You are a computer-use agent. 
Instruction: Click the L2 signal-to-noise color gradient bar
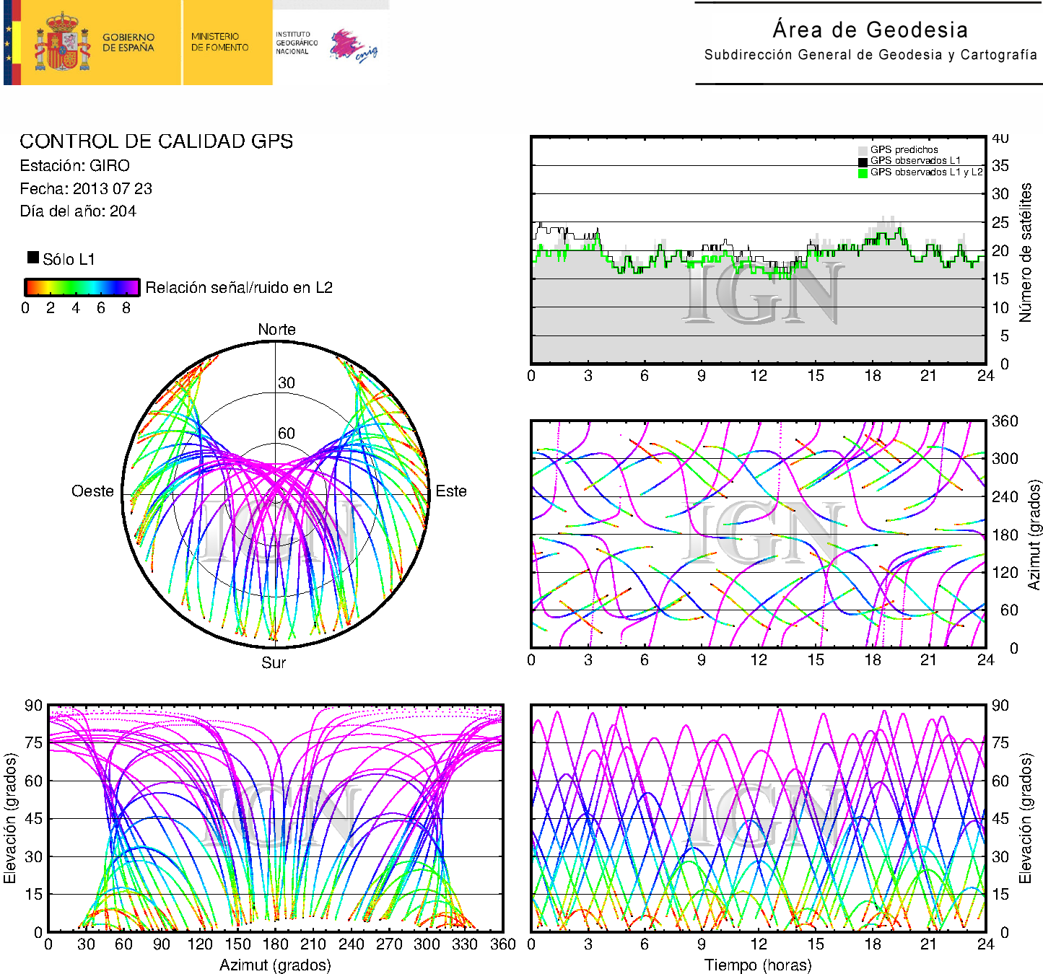coord(82,287)
